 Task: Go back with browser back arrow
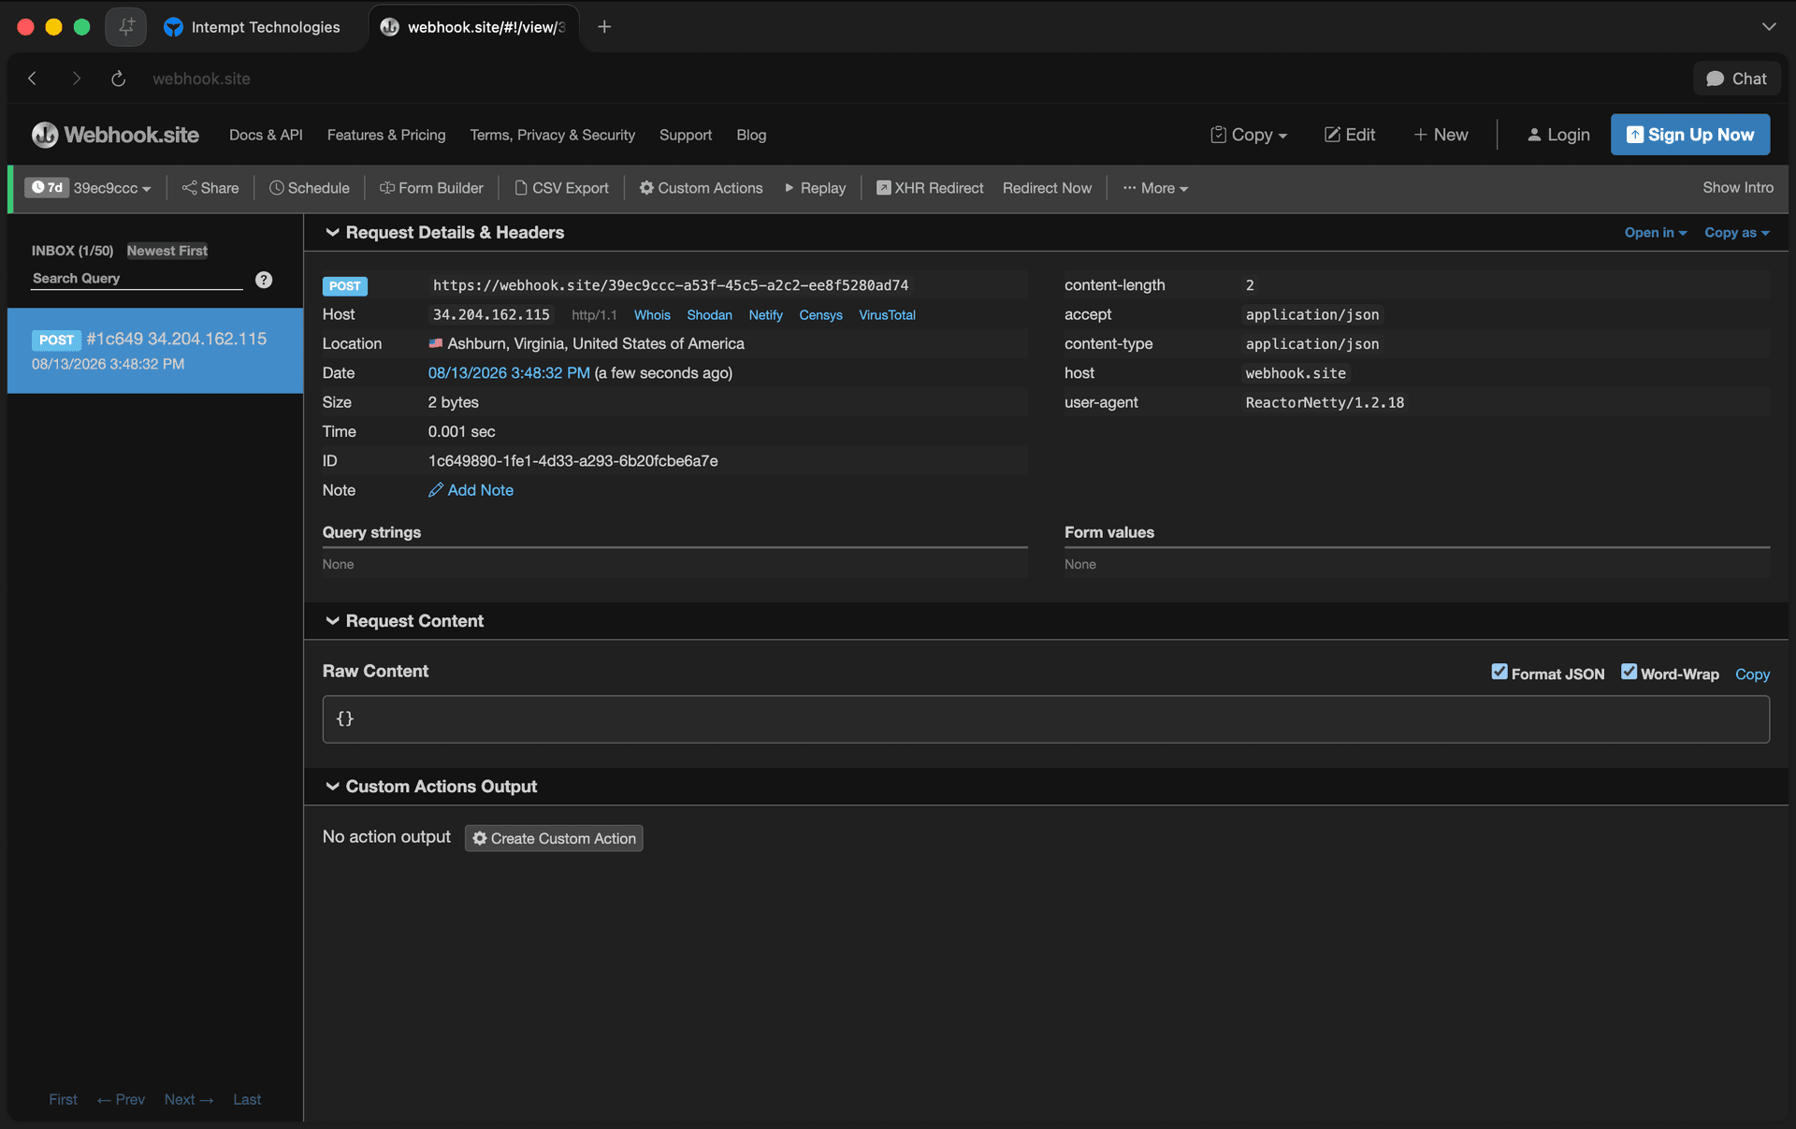pos(33,79)
